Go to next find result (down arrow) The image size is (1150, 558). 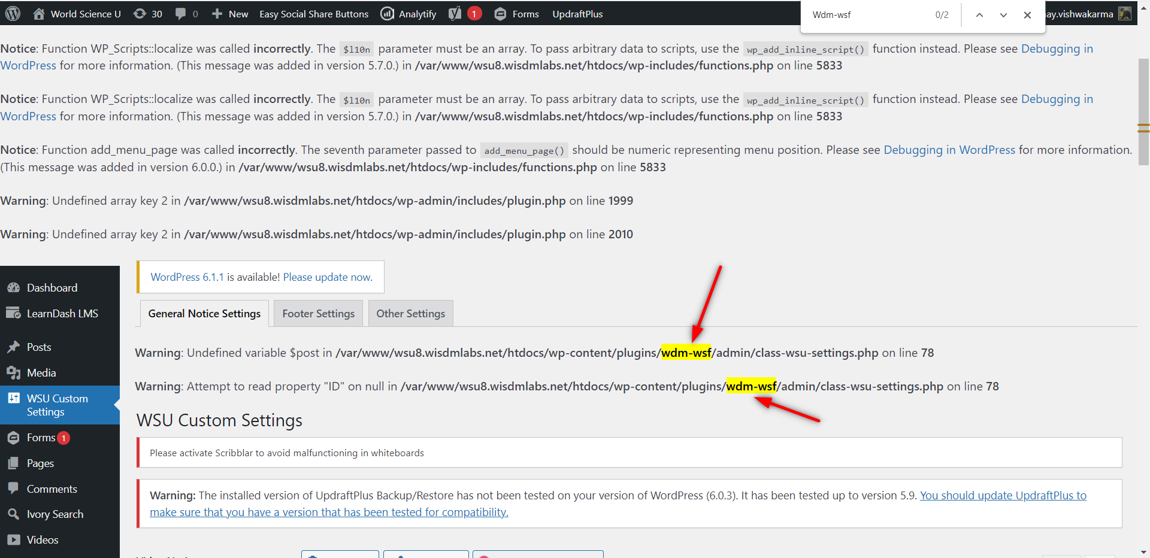click(1003, 15)
